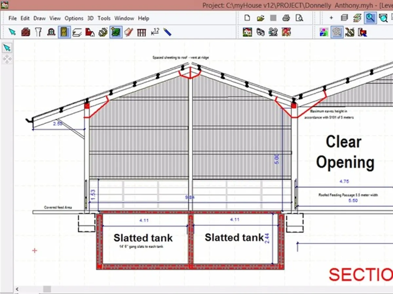393x294 pixels.
Task: Open the 3D menu
Action: pyautogui.click(x=90, y=18)
